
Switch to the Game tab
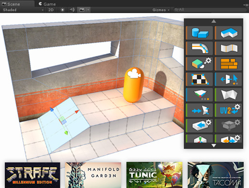pyautogui.click(x=47, y=4)
